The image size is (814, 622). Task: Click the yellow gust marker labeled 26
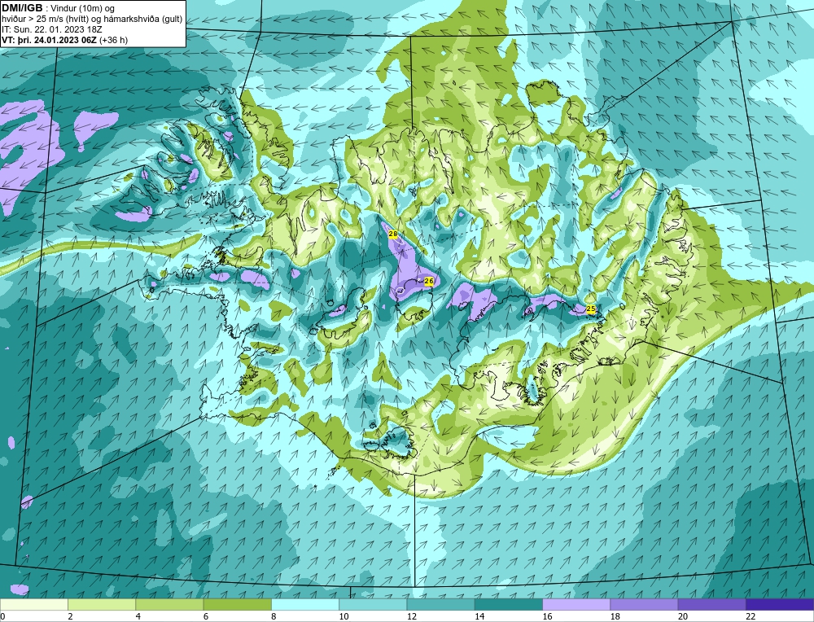coord(429,281)
